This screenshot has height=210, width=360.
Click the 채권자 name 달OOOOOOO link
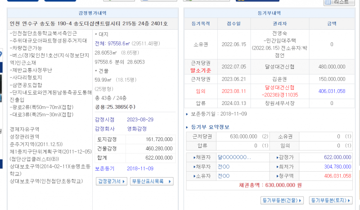234,157
